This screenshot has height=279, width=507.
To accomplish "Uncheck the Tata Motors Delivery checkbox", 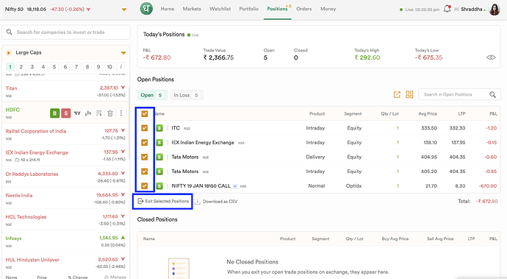I will [x=145, y=157].
